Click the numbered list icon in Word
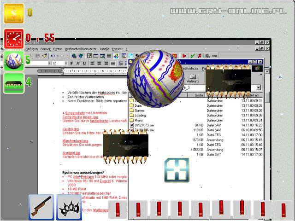 121,64
